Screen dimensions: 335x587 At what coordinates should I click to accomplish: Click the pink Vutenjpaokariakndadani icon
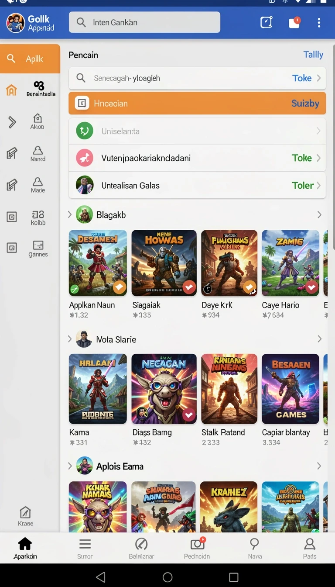point(85,158)
